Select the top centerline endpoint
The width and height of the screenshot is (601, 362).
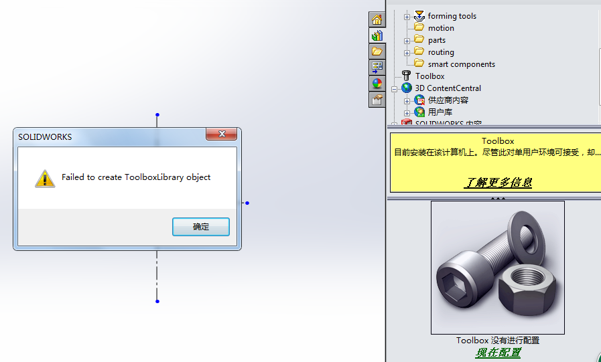point(157,115)
